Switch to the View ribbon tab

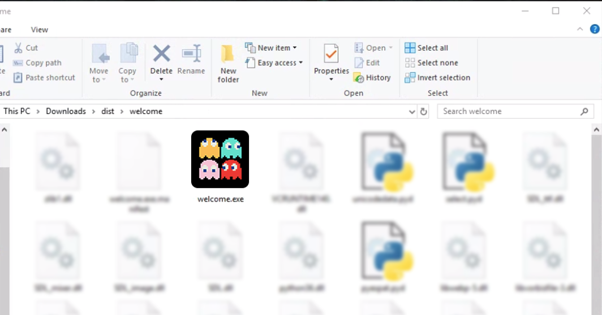click(40, 30)
